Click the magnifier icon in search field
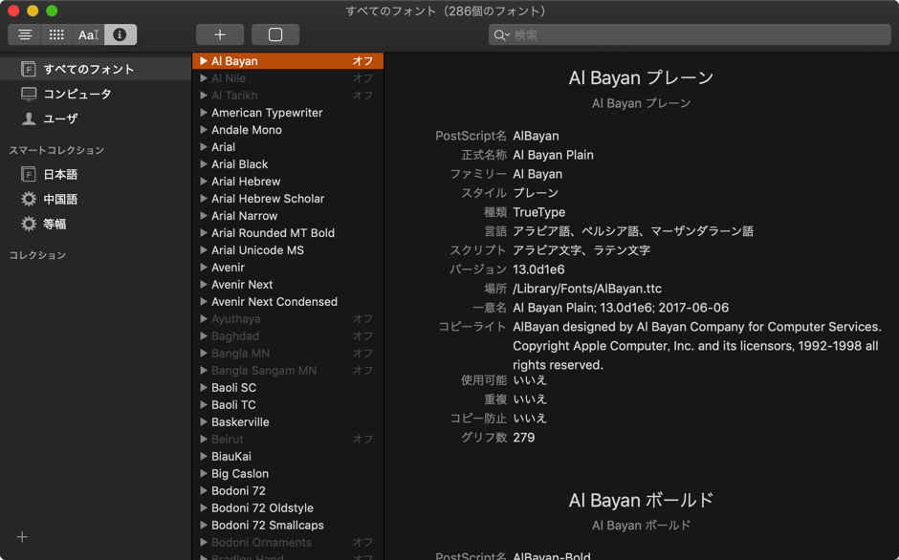 500,35
